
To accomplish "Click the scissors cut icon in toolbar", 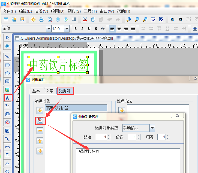I will (85, 19).
